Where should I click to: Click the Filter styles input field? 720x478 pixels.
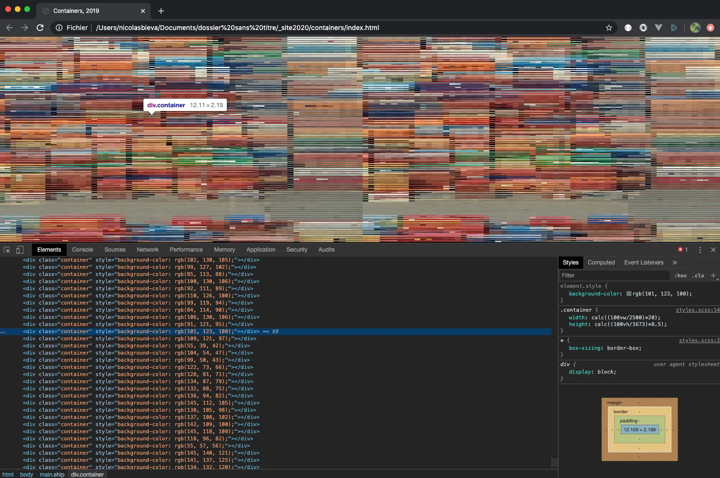click(x=614, y=275)
